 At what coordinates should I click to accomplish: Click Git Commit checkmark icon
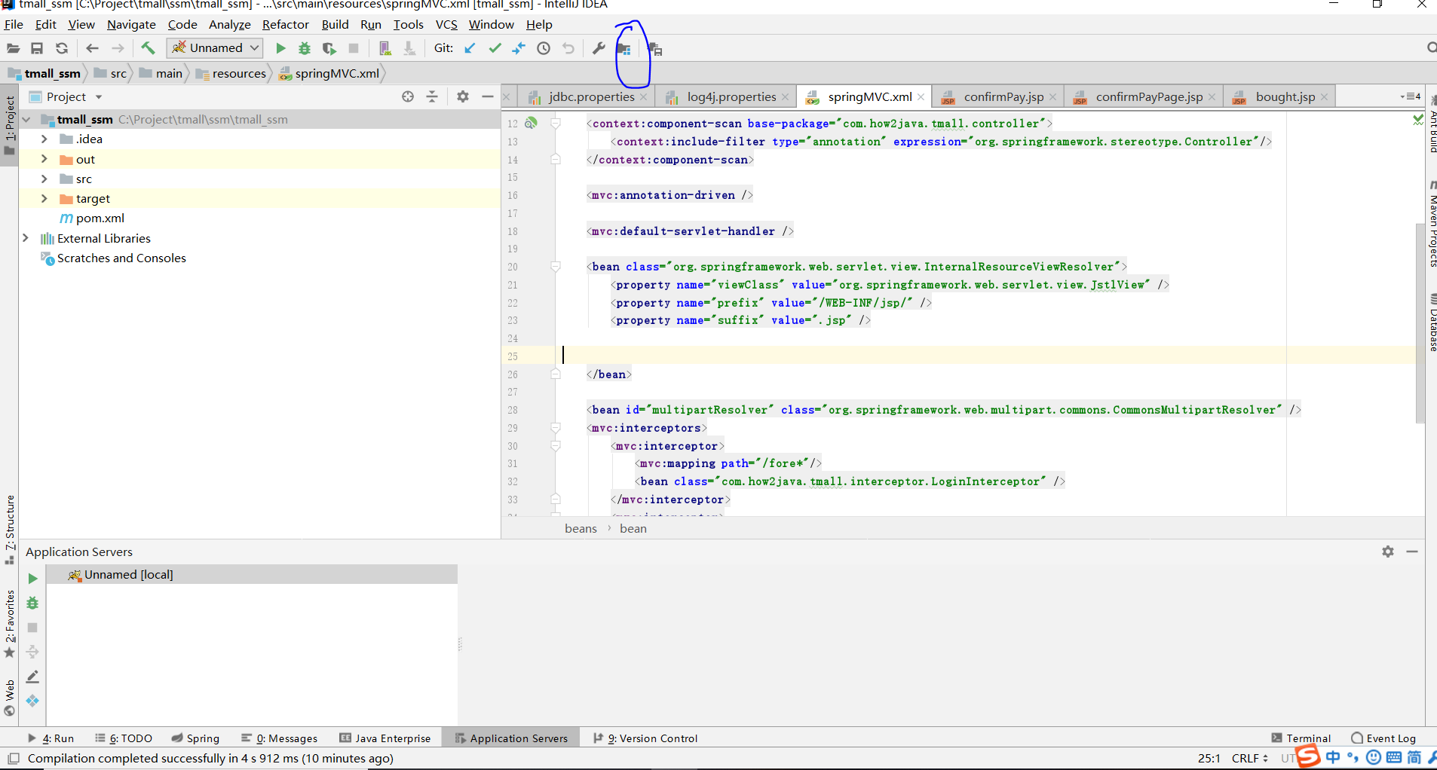click(495, 48)
